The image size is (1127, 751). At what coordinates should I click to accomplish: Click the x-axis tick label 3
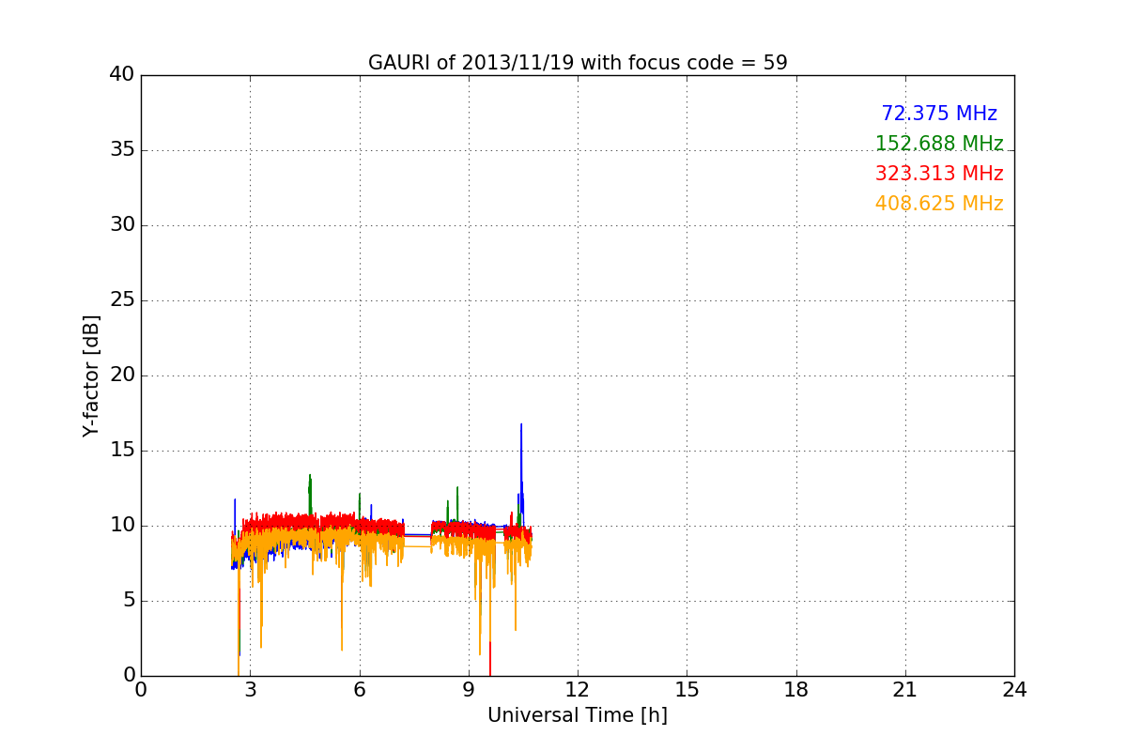(x=250, y=690)
